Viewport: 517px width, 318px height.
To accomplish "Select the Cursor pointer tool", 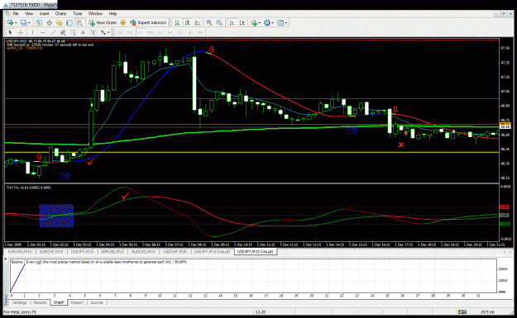I will point(10,32).
